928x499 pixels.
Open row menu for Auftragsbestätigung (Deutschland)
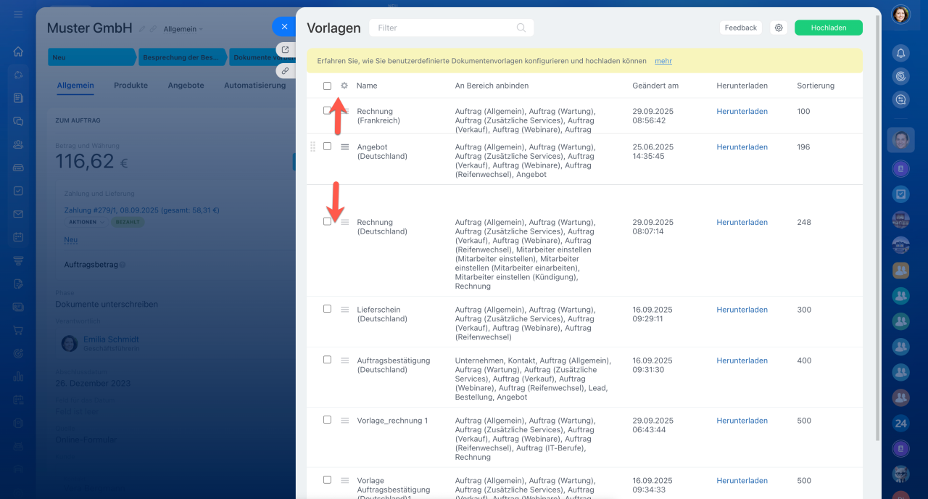pos(344,360)
